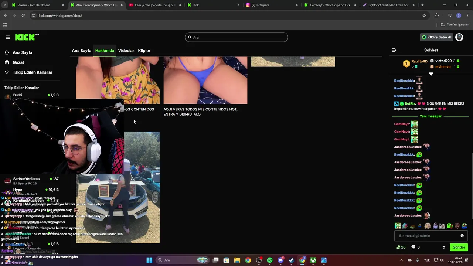The image size is (473, 266).
Task: Select the Hakkımda tab
Action: (105, 51)
